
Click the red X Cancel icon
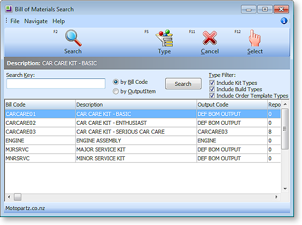tap(210, 38)
